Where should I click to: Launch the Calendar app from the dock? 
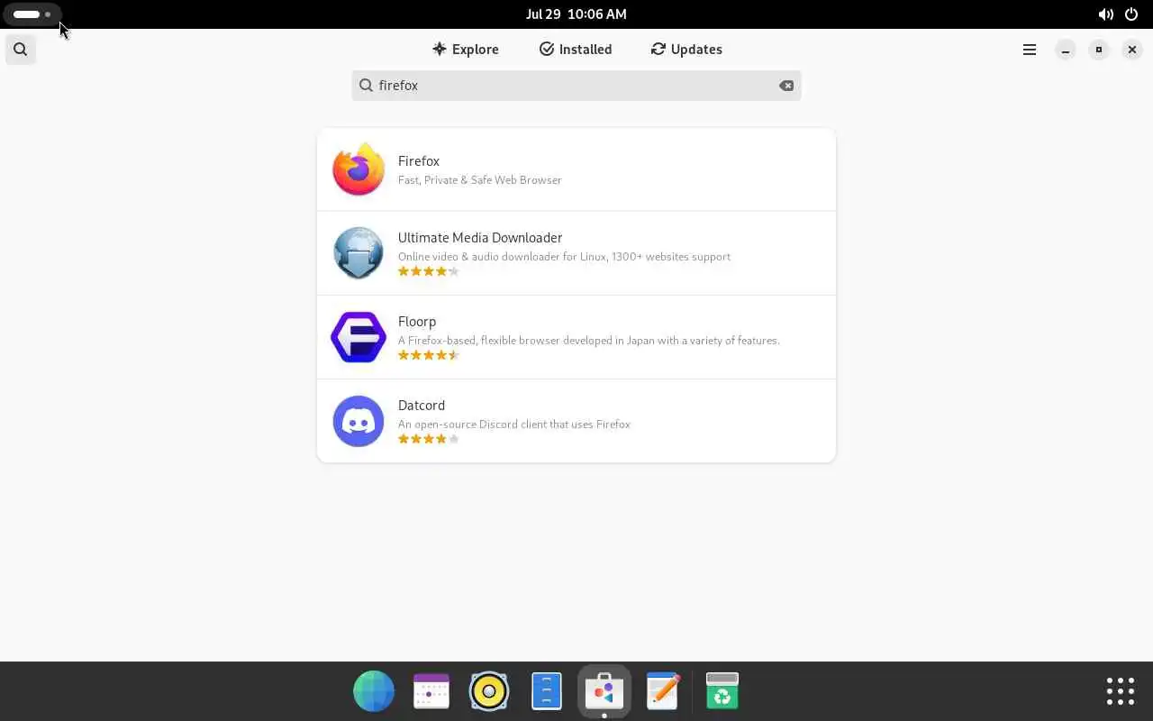click(431, 691)
